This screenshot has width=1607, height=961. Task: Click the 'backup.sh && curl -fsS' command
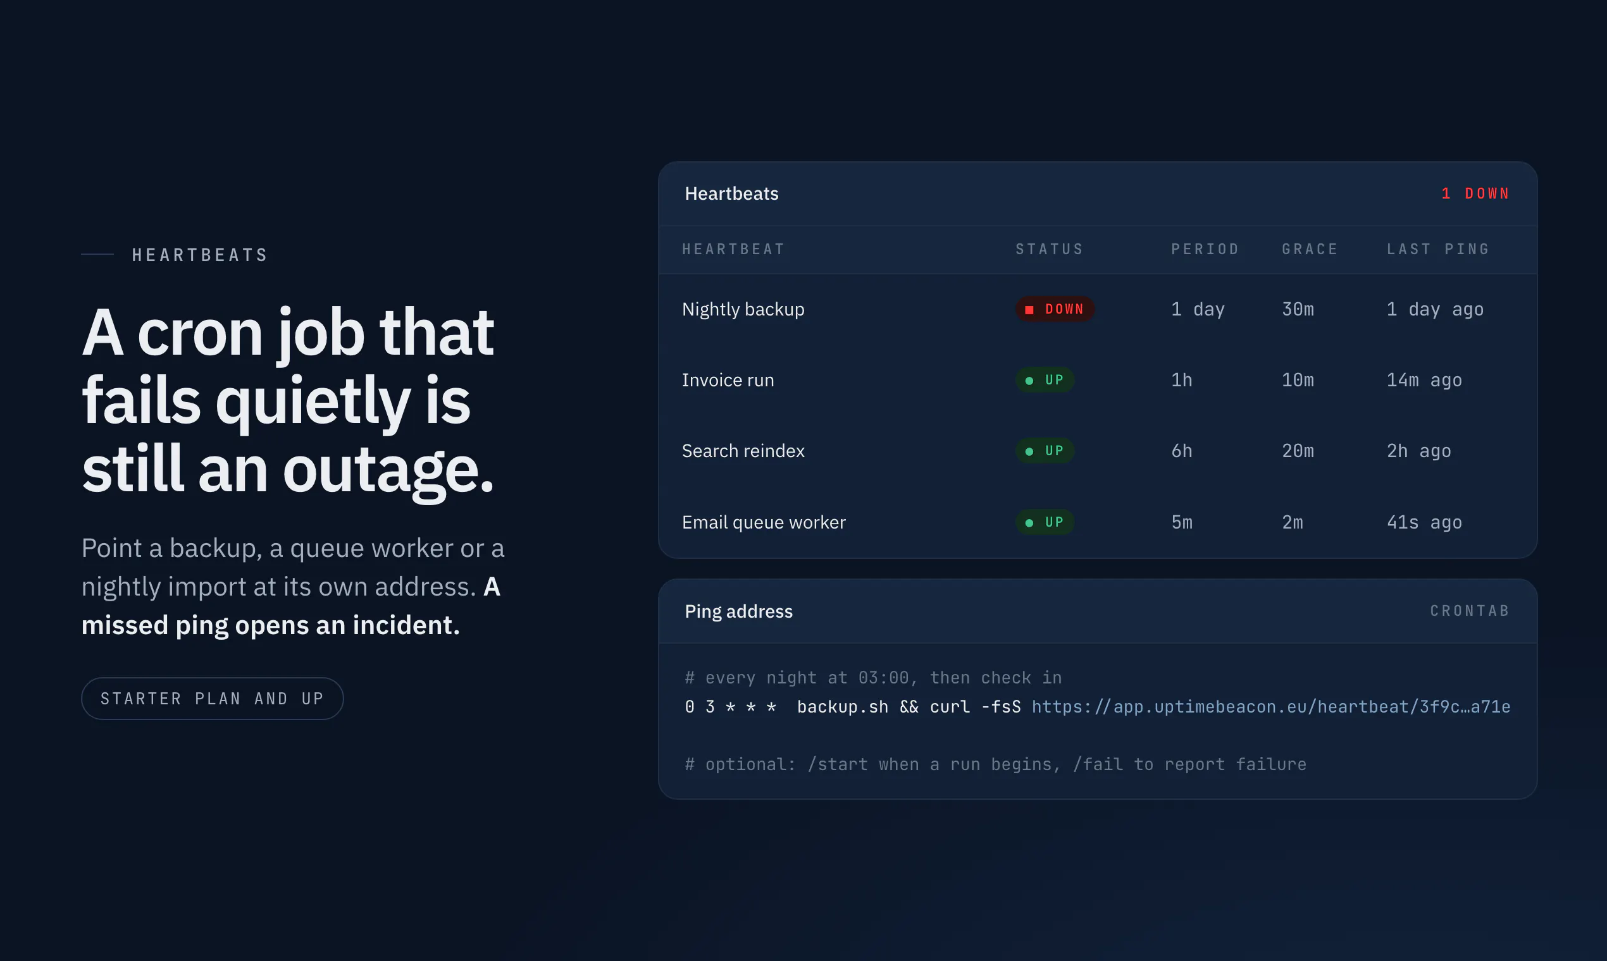point(909,706)
